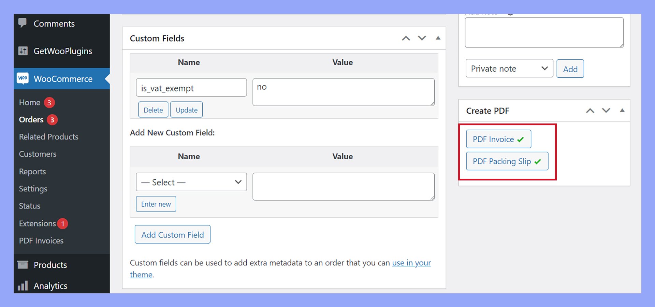Viewport: 655px width, 307px height.
Task: Collapse the Custom Fields panel triangle
Action: coord(438,38)
